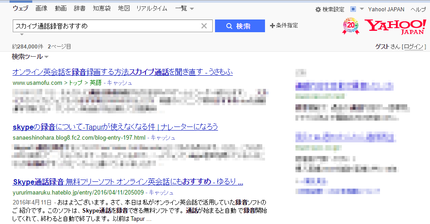Screen dimensions: 430x224
Task: Open the 知恵袋 search tab
Action: pos(102,9)
